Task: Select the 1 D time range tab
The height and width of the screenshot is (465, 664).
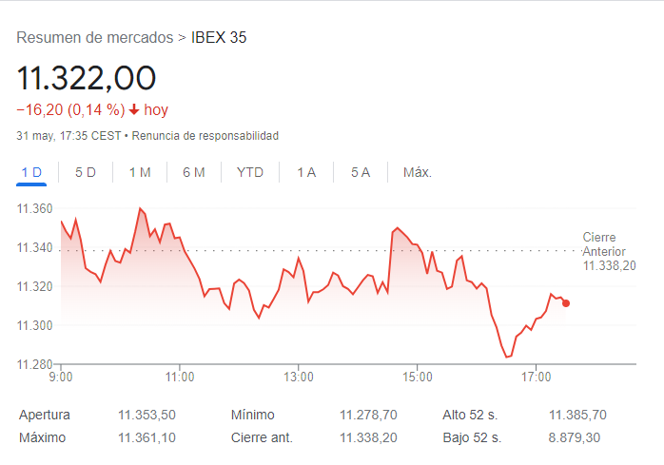Action: coord(31,172)
